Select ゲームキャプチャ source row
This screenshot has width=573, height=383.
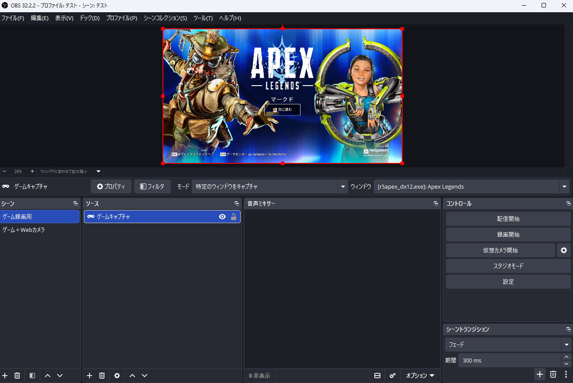(162, 217)
